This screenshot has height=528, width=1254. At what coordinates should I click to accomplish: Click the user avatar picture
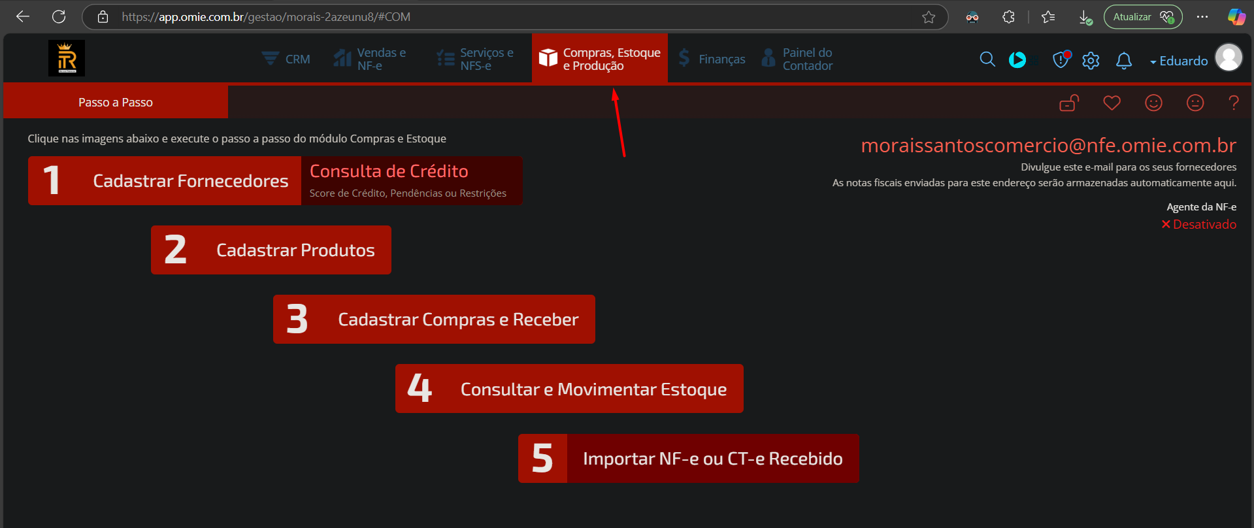pyautogui.click(x=1229, y=58)
